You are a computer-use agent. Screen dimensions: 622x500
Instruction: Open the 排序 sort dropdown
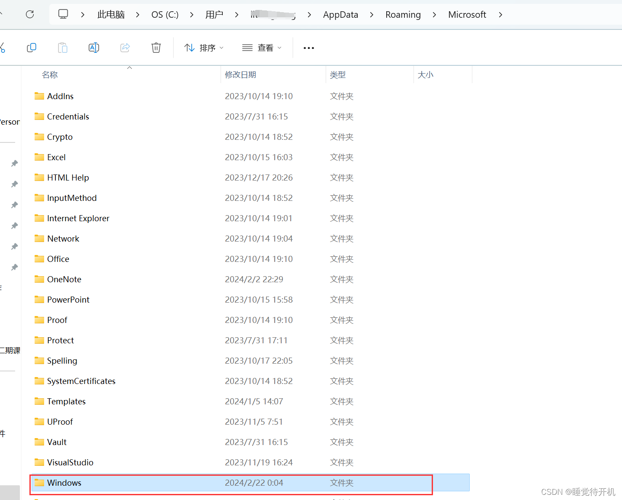tap(204, 48)
